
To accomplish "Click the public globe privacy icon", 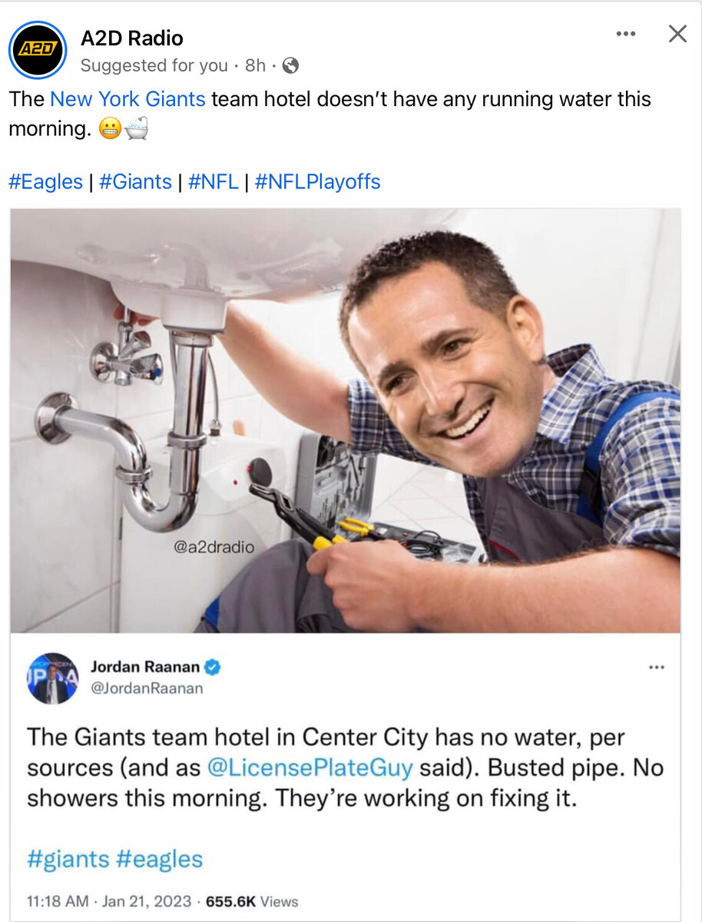I will [290, 66].
